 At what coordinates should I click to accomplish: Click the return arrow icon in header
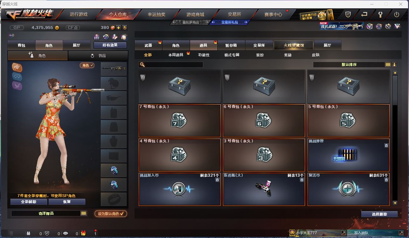tap(364, 14)
